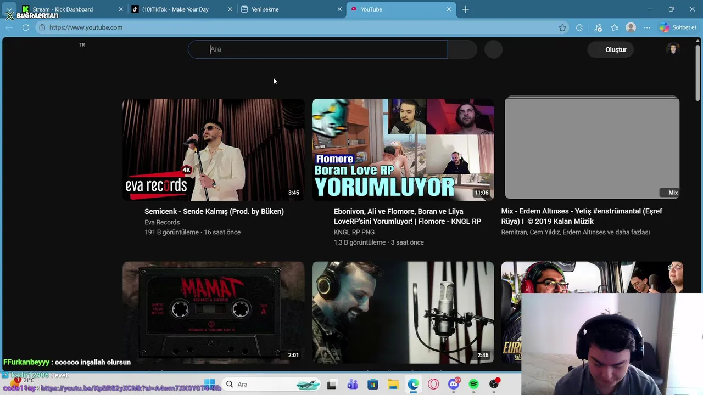
Task: Close the TikTok tab
Action: click(x=230, y=9)
